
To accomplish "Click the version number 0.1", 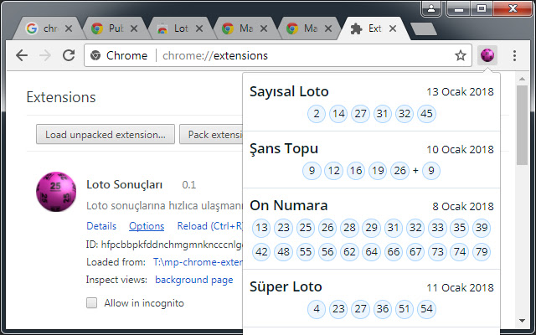I will point(188,185).
